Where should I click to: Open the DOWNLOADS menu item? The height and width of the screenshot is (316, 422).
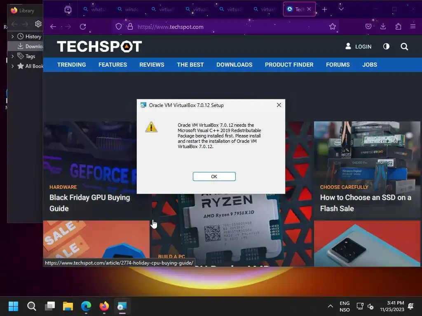coord(234,65)
